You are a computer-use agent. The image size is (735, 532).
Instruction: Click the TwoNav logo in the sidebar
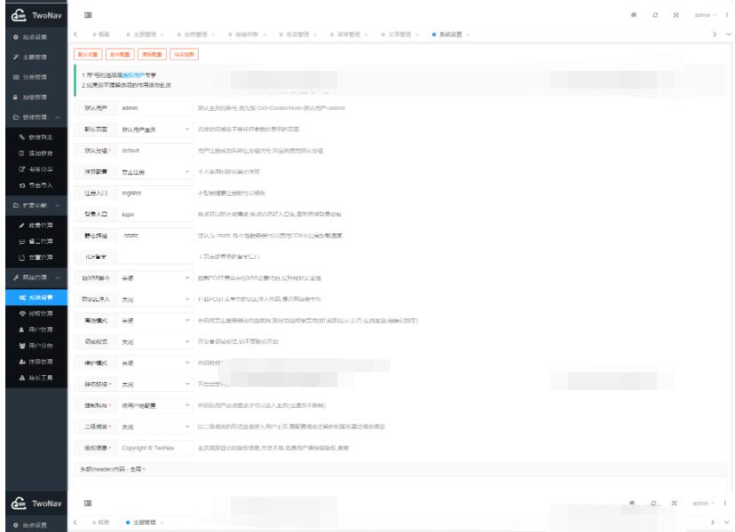pos(40,13)
